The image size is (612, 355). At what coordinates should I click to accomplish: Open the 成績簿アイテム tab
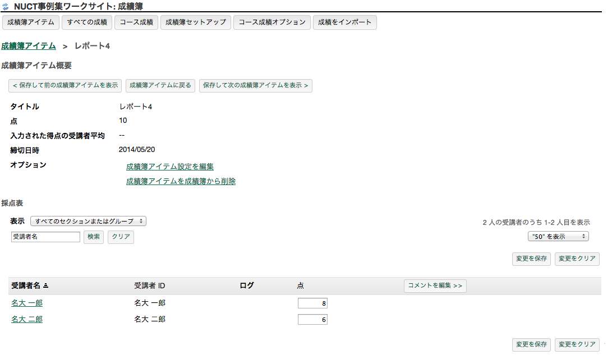[x=31, y=22]
